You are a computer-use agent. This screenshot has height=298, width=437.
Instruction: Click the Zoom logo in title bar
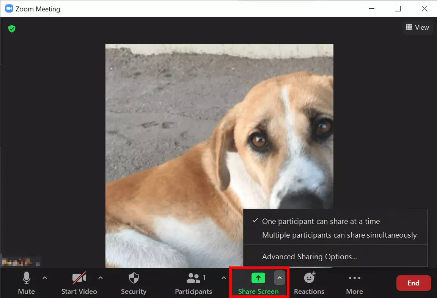click(9, 9)
